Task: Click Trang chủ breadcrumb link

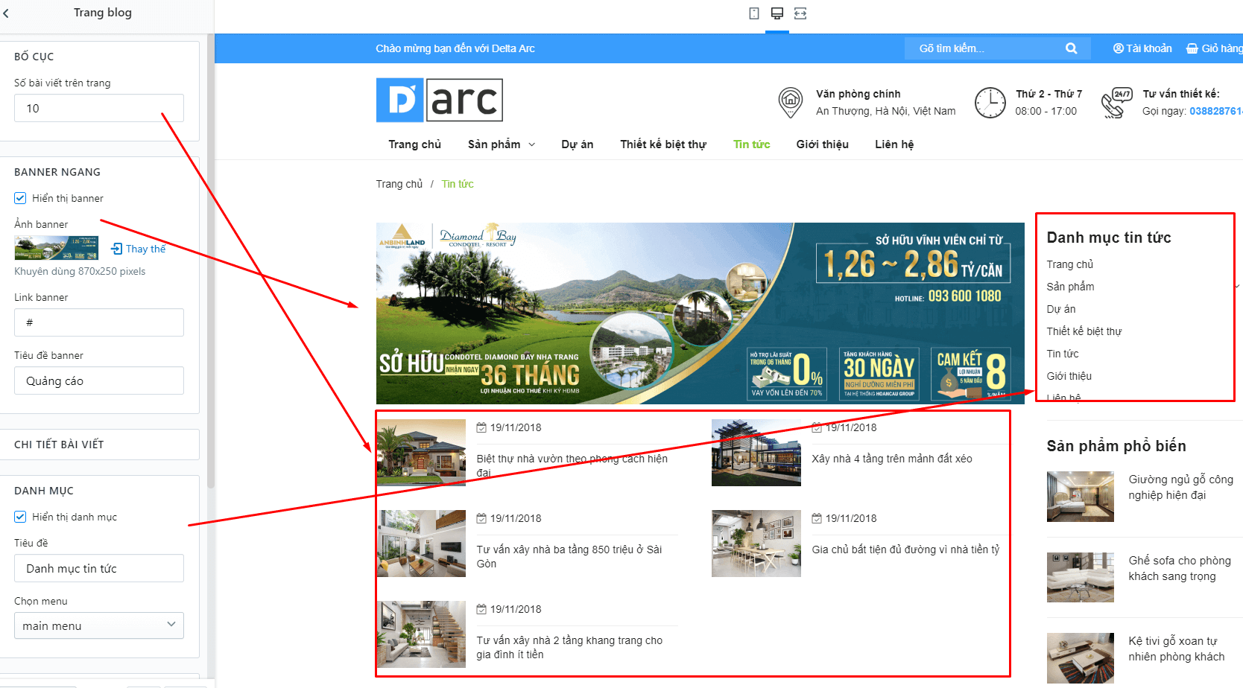Action: click(x=399, y=184)
